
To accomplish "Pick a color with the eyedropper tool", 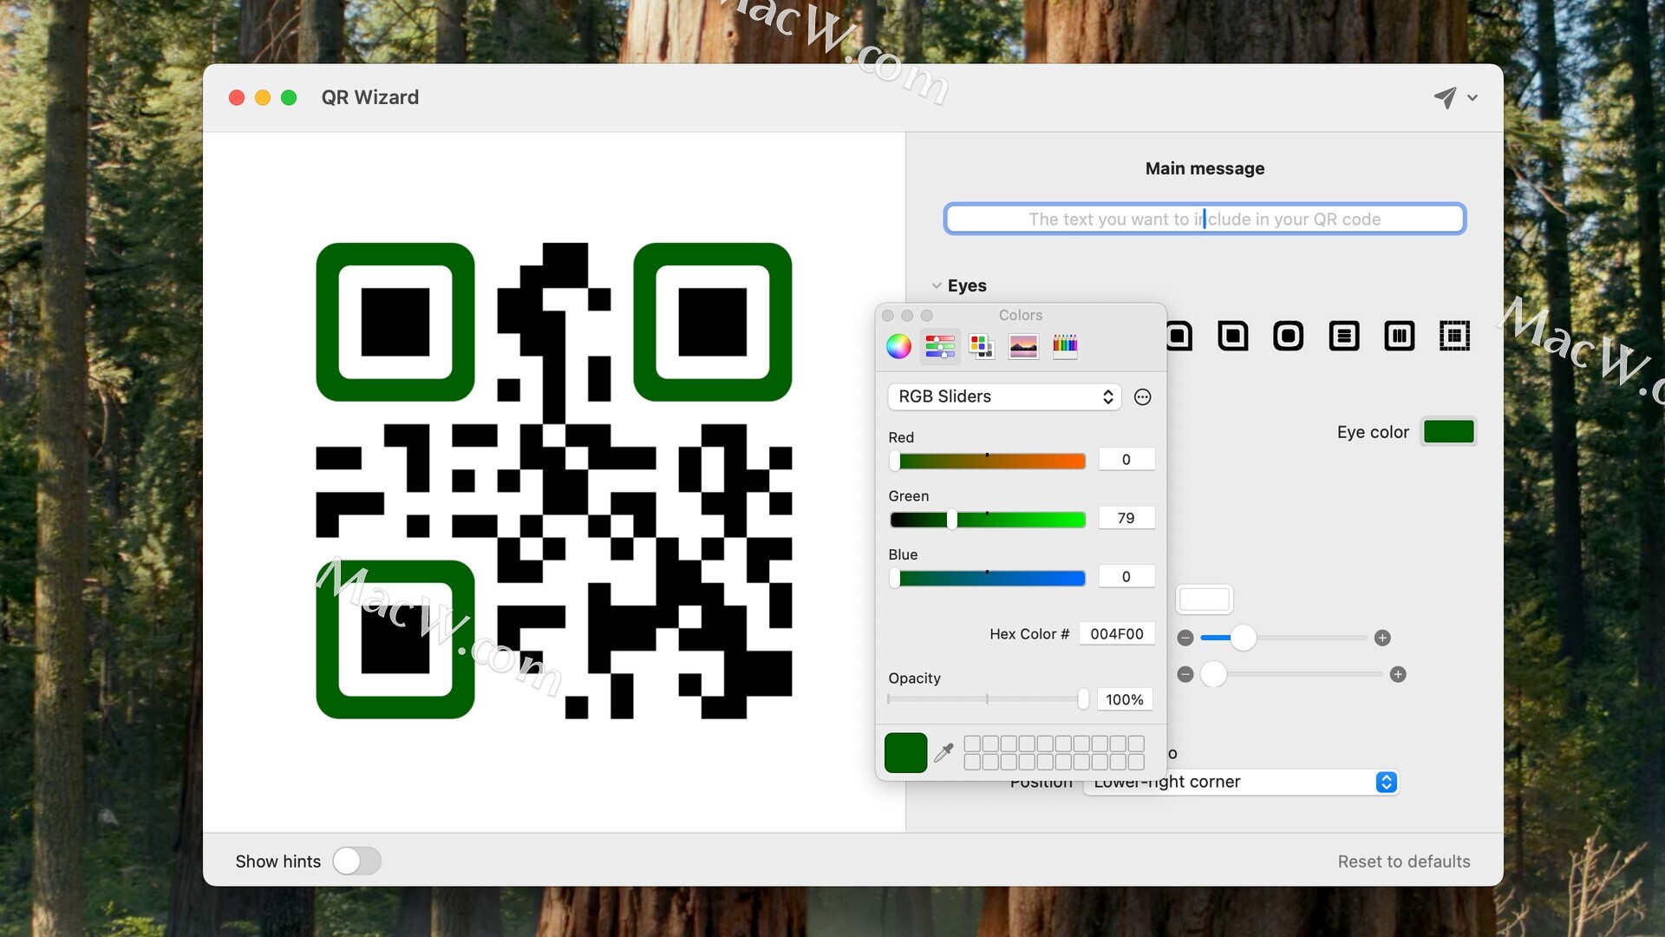I will [x=943, y=752].
